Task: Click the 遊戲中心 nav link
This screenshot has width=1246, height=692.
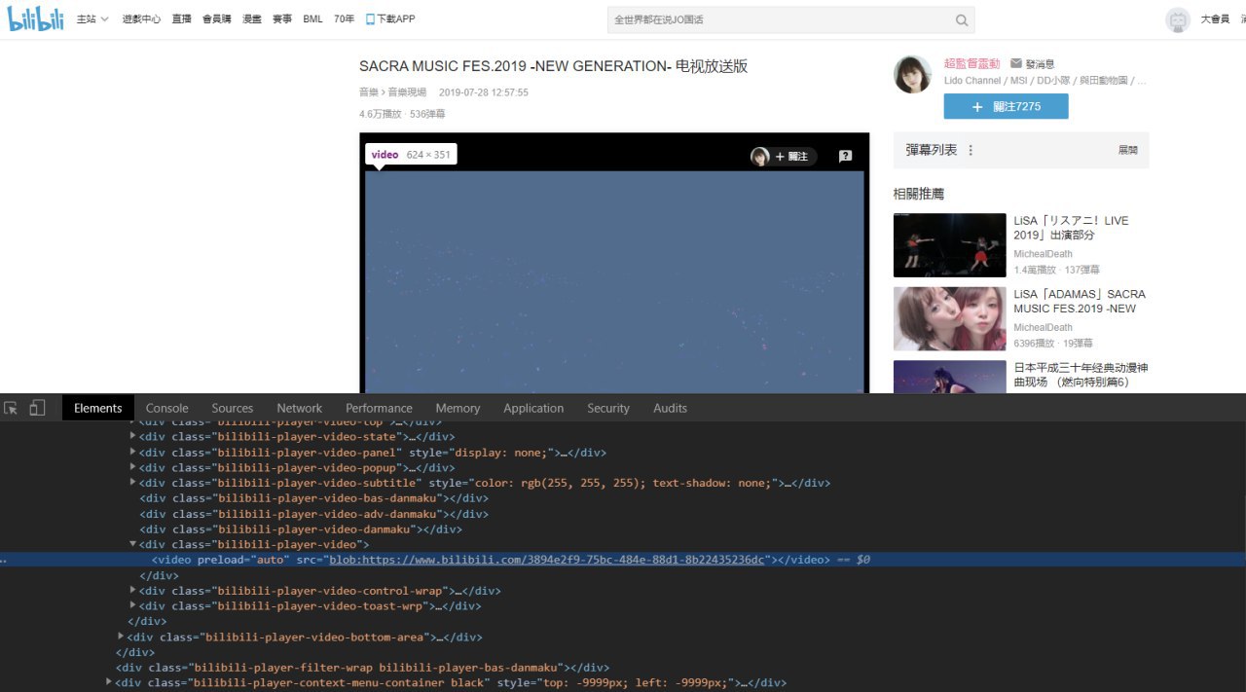Action: pyautogui.click(x=142, y=19)
